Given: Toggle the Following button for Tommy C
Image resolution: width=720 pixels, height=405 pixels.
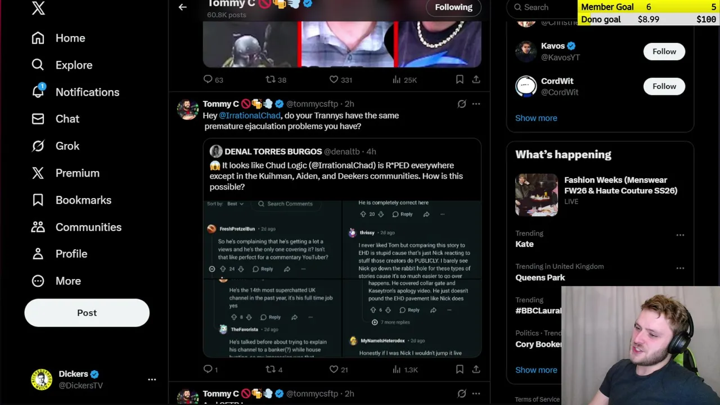Looking at the screenshot, I should pos(453,7).
